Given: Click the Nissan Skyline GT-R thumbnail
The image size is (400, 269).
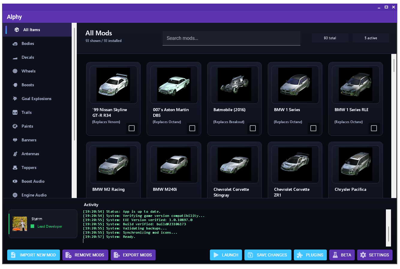Looking at the screenshot, I should coord(113,84).
